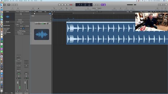Click the Bnce button on the Stereo Out strip

click(x=27, y=90)
